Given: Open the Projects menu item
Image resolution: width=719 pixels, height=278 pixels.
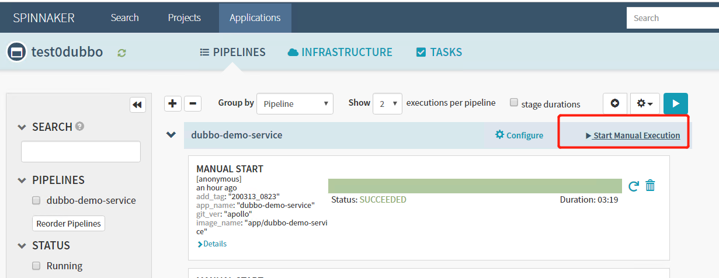Looking at the screenshot, I should pyautogui.click(x=184, y=18).
